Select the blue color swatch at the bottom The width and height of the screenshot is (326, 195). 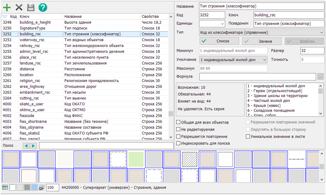pos(34,187)
